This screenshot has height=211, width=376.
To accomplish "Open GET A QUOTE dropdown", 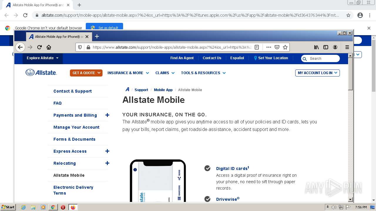I will 86,73.
